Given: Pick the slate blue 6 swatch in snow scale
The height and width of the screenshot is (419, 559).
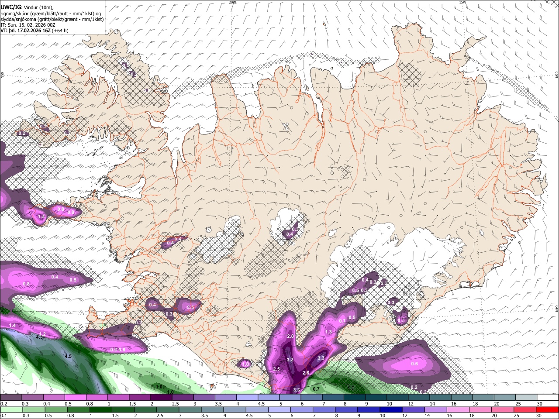Looking at the screenshot, I should click(x=312, y=398).
